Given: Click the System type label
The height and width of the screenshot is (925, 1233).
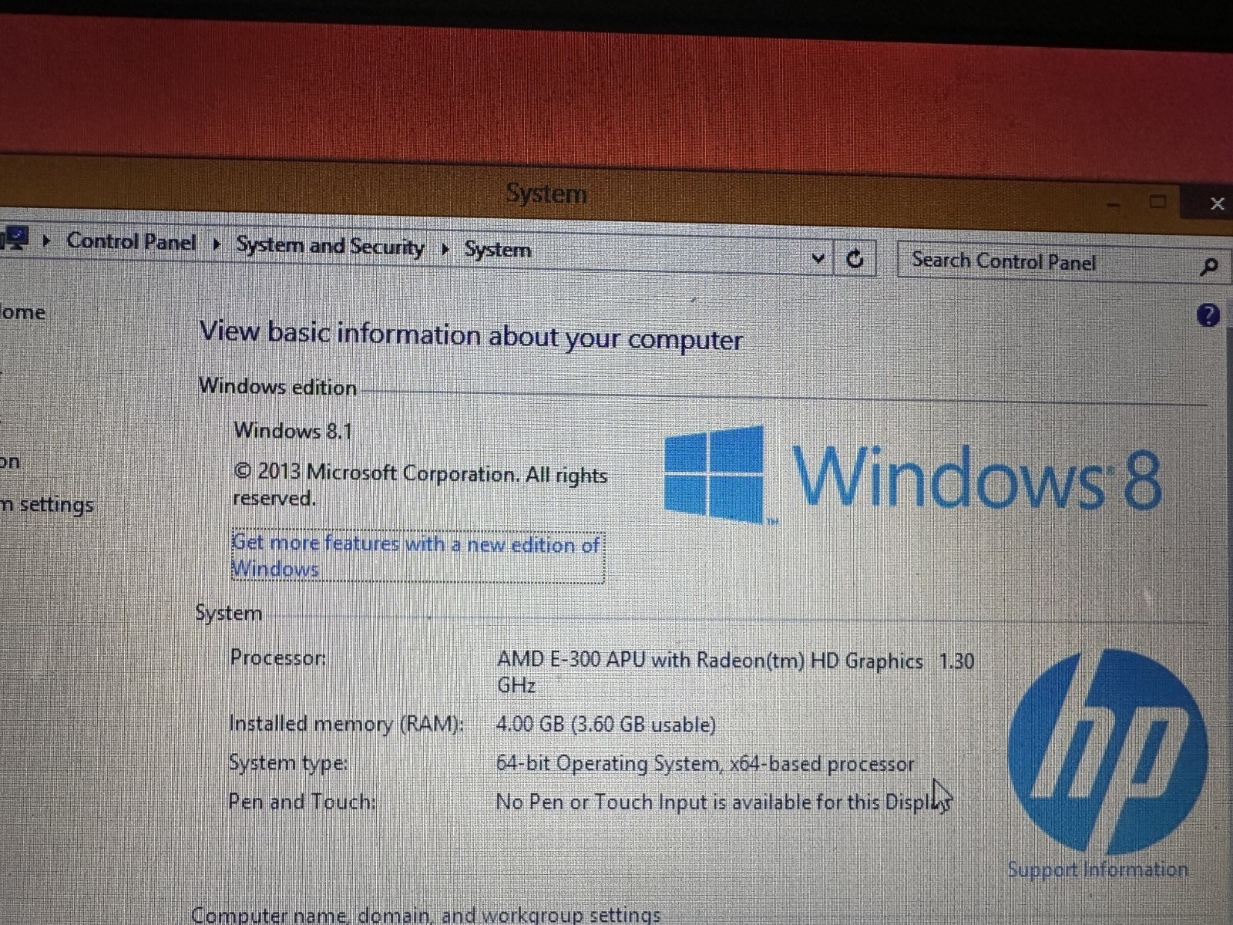Looking at the screenshot, I should click(288, 762).
